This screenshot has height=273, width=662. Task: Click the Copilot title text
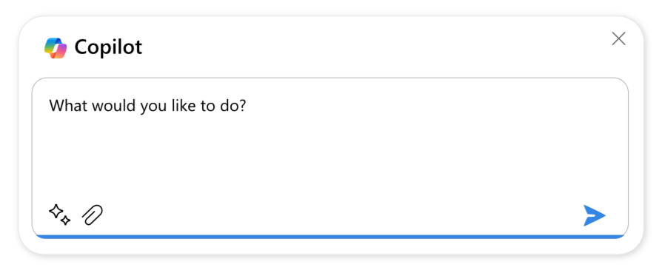click(x=109, y=47)
